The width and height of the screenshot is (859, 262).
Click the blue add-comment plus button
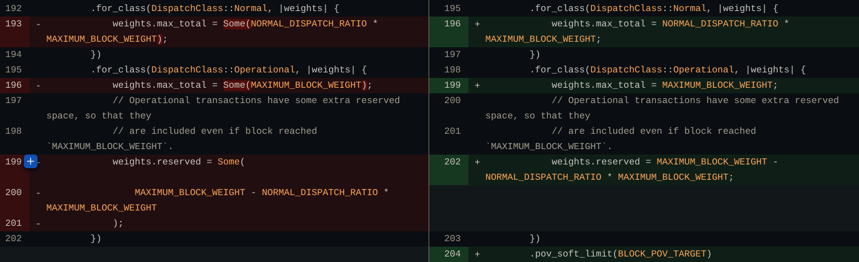30,161
